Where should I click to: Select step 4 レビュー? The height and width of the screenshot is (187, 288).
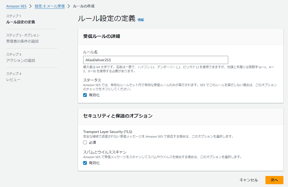point(13,80)
